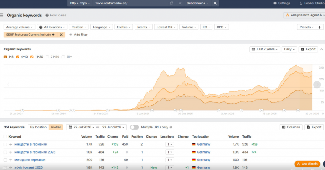Remove the SERP features filter
325x170 pixels.
(x=61, y=35)
